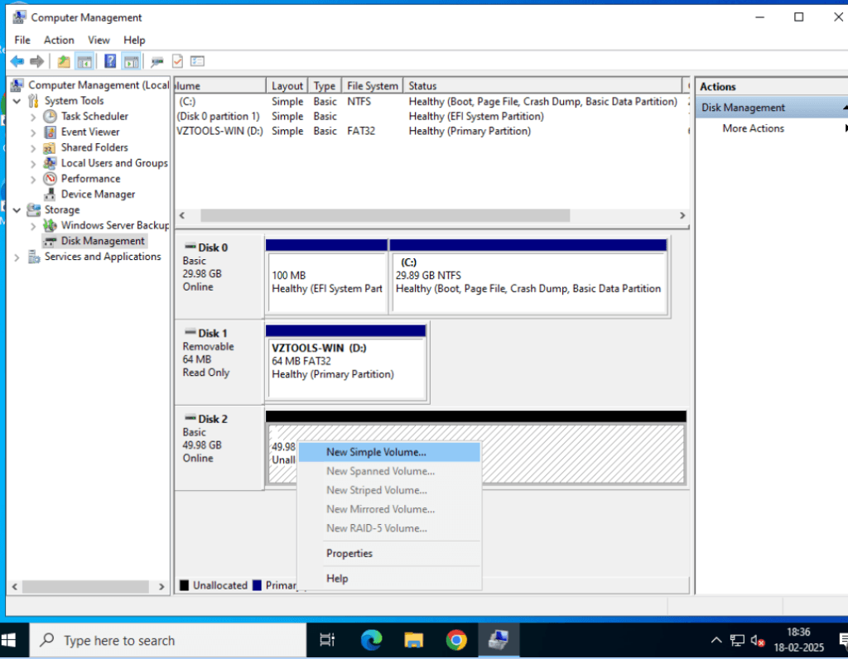Click the Disk 0 label box
848x659 pixels.
tap(219, 277)
